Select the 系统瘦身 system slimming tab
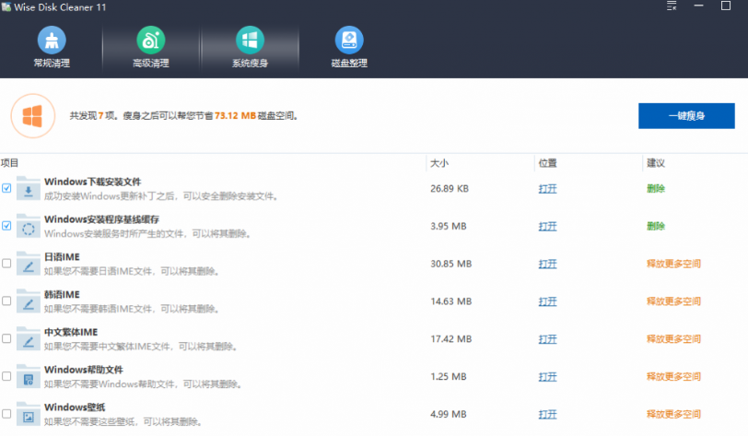 point(250,47)
